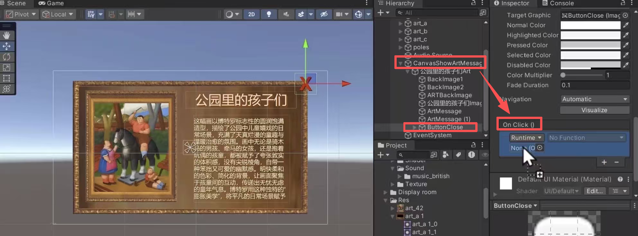Click the Hierarchy search window icon
Viewport: 638px width, 236px height.
[x=483, y=12]
